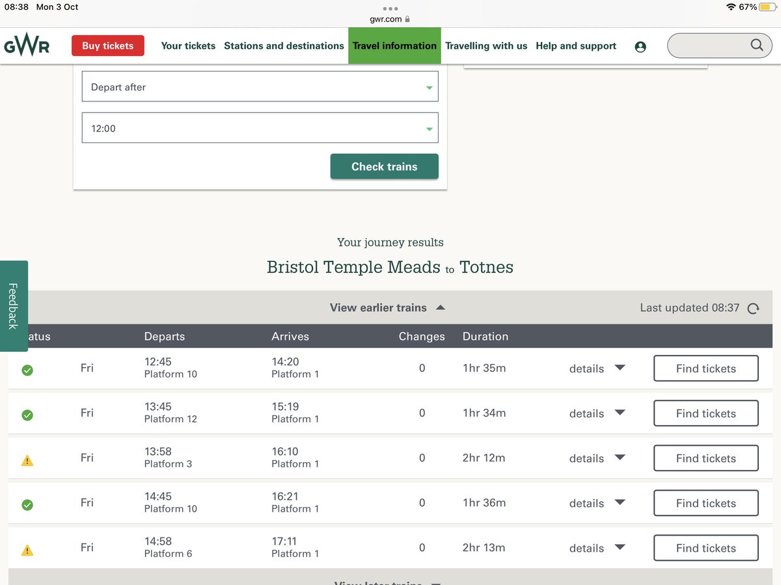The image size is (781, 585).
Task: Open the Feedback side tab
Action: click(13, 306)
